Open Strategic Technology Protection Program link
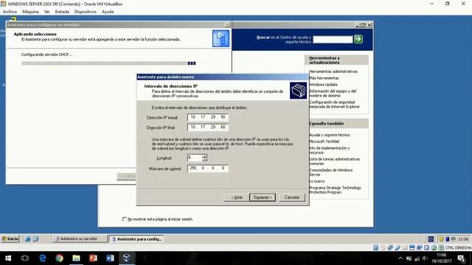 pyautogui.click(x=335, y=190)
